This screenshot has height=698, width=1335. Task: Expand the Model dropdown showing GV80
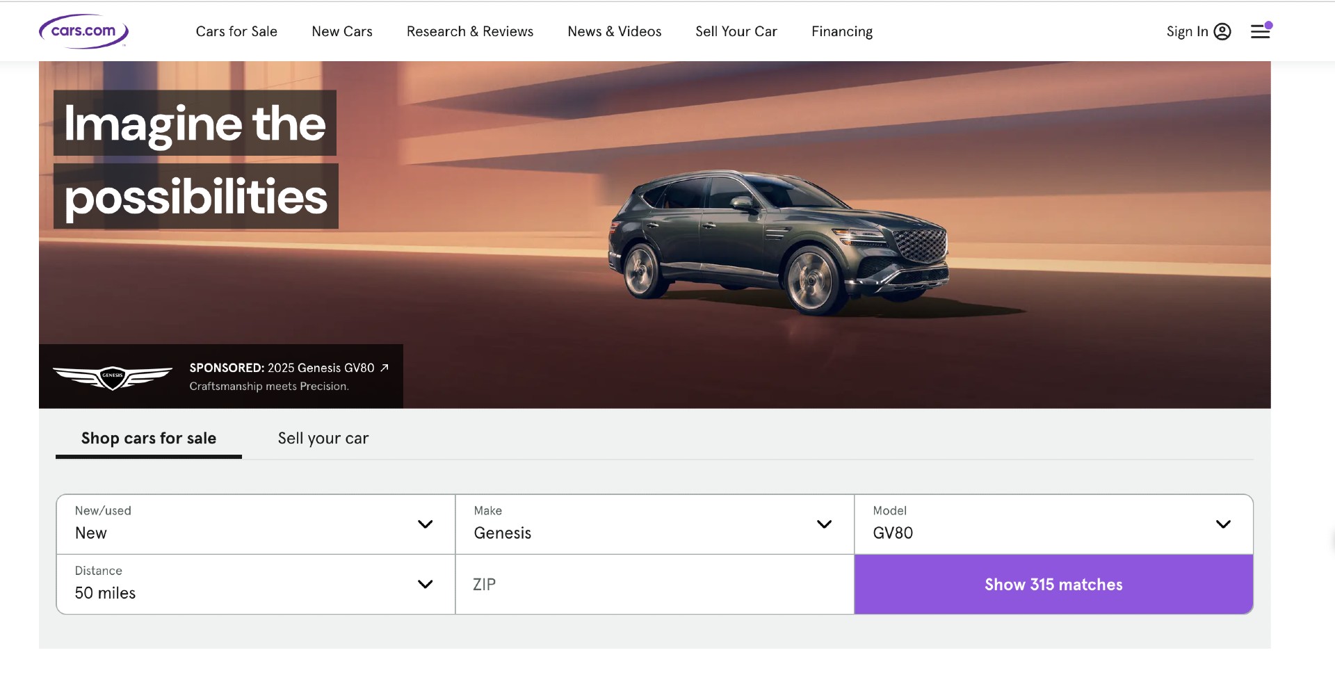(1053, 524)
